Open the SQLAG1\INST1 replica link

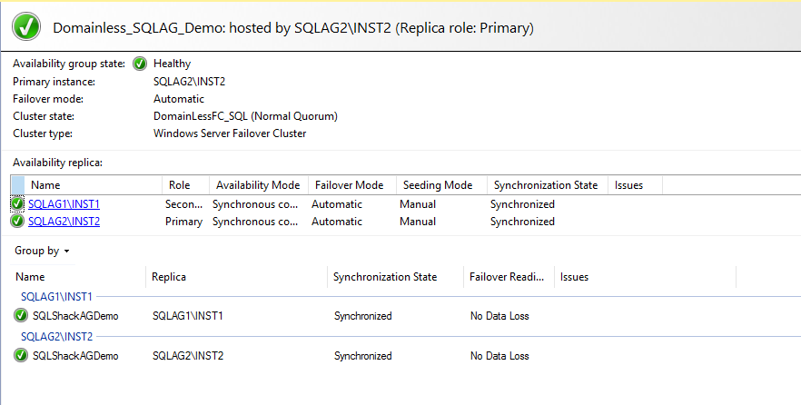tap(64, 204)
